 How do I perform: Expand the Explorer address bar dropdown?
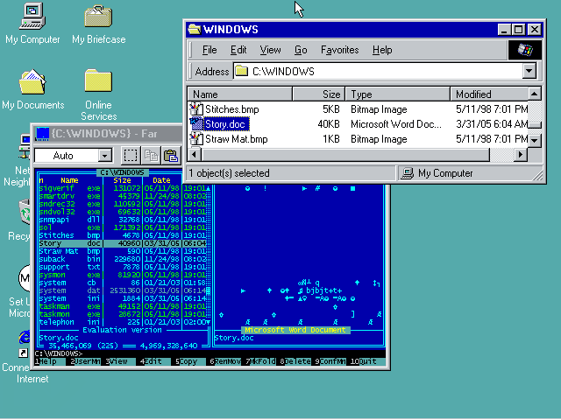[x=529, y=71]
